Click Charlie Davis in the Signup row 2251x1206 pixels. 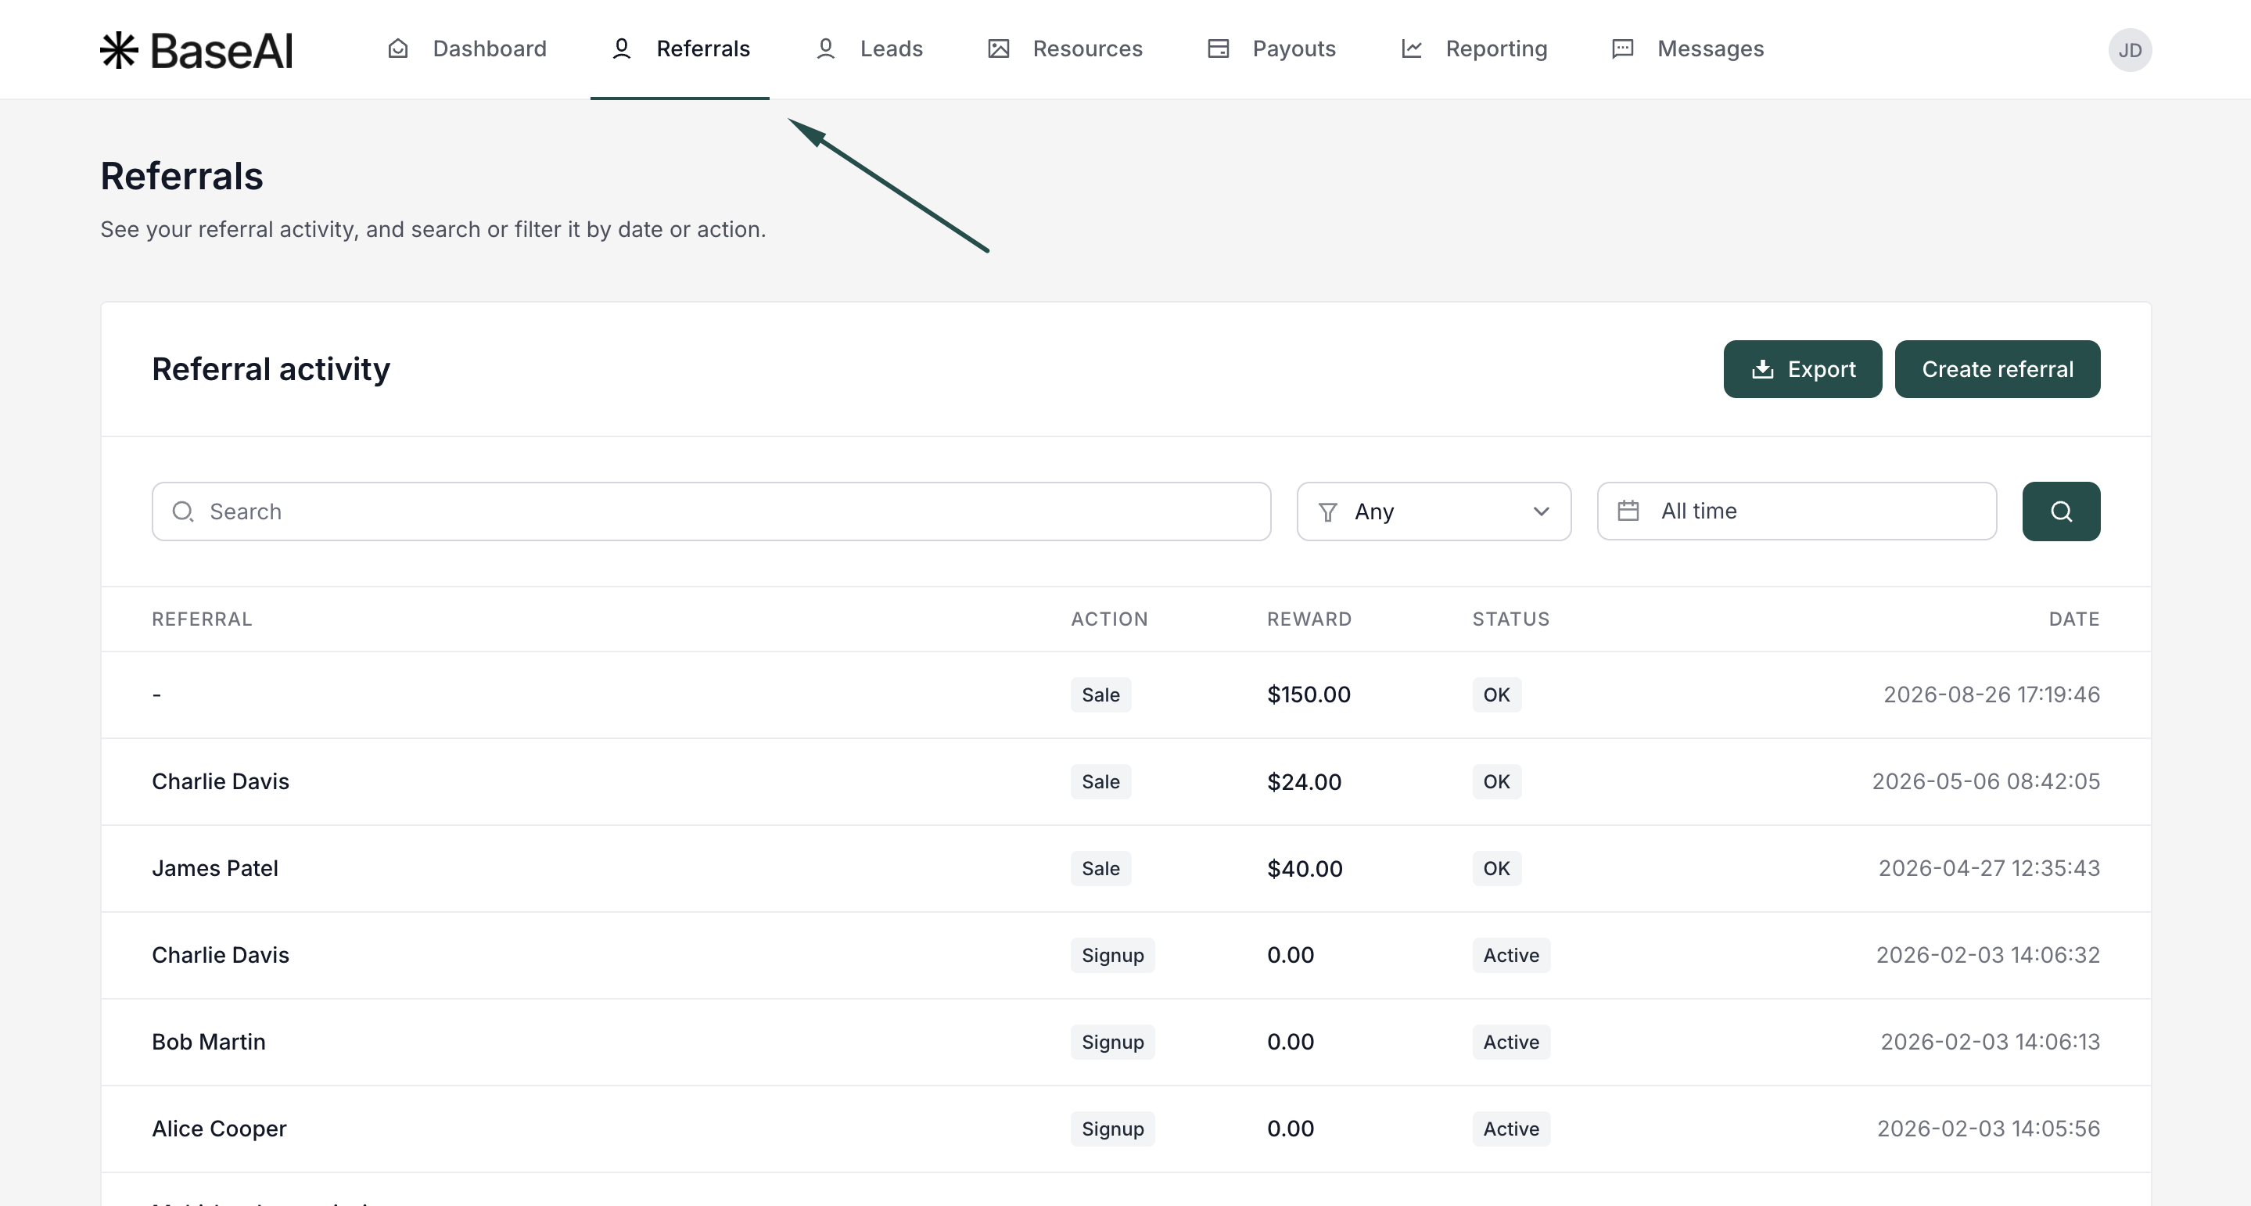pos(221,954)
